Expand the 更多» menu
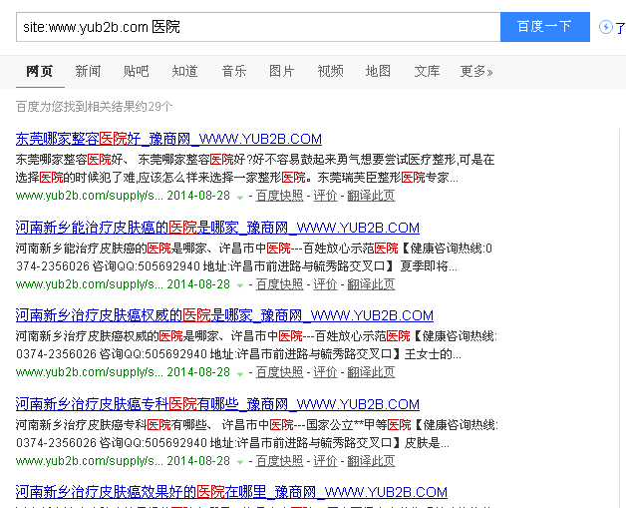The width and height of the screenshot is (626, 508). pyautogui.click(x=476, y=71)
